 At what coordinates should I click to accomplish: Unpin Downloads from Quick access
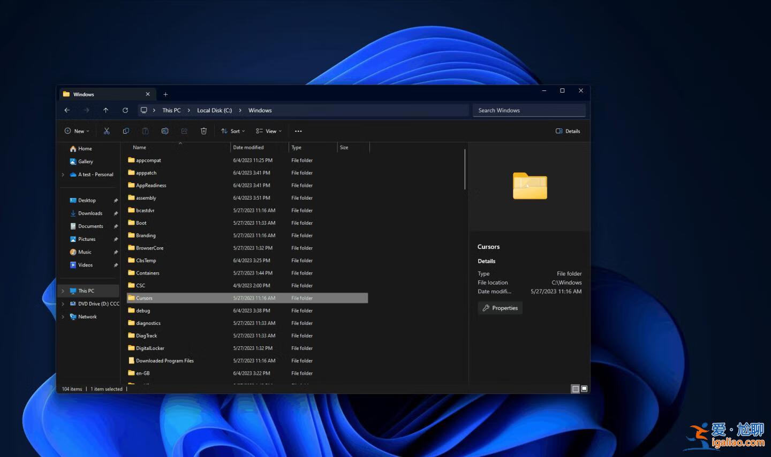[x=116, y=213]
